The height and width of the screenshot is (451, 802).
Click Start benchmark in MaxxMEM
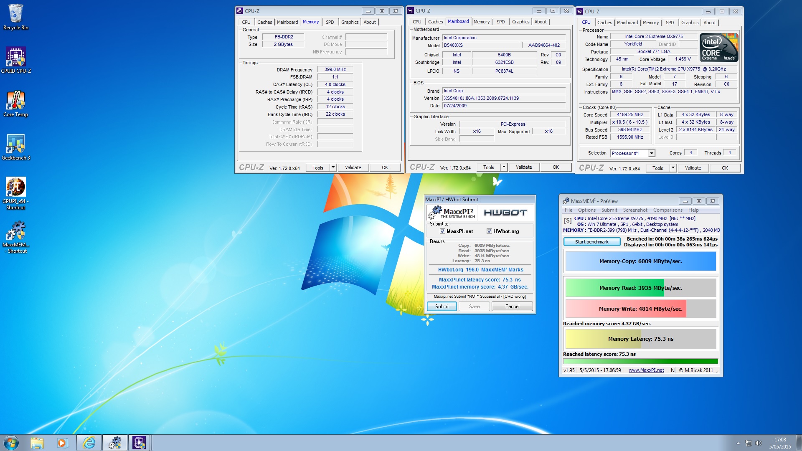coord(591,242)
